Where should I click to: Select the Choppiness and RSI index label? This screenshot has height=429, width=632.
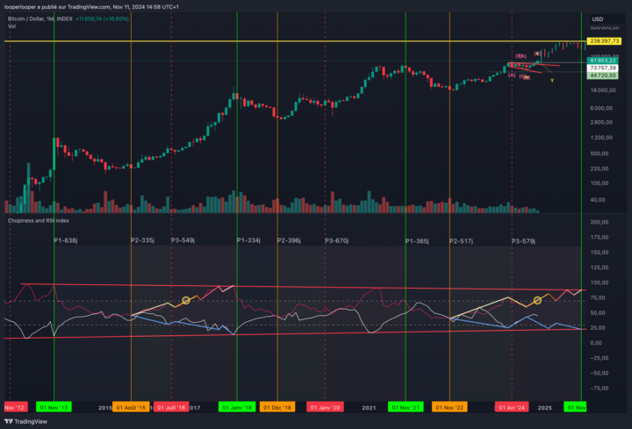[x=39, y=220]
